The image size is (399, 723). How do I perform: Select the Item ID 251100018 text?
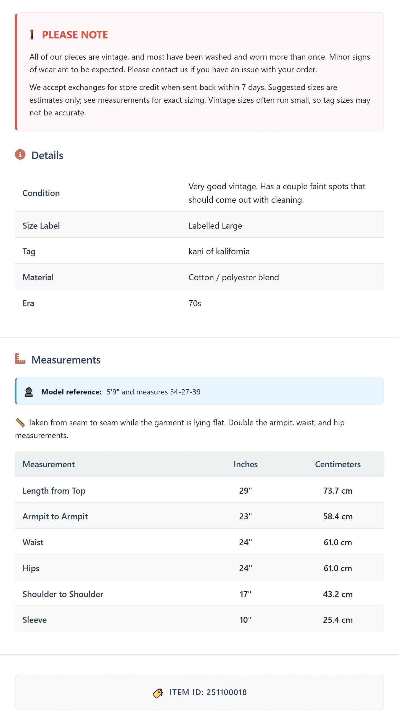tap(208, 692)
